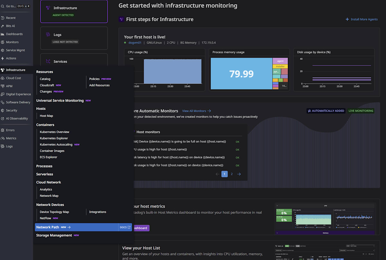This screenshot has height=260, width=386.
Task: Select Host Map menu item
Action: (x=46, y=116)
